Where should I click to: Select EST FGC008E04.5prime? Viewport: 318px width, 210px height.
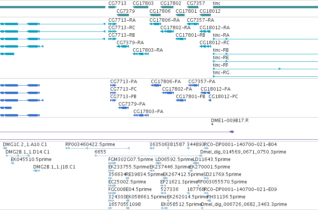pos(130,189)
